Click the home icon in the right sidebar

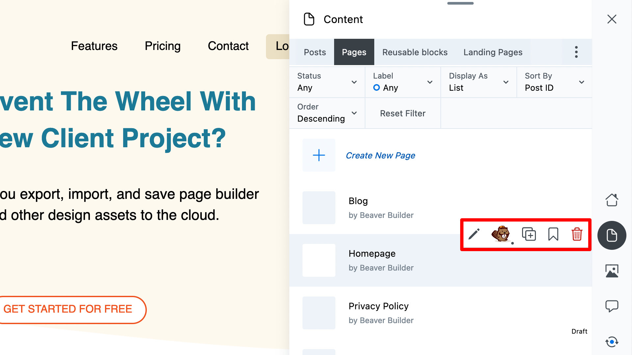(x=612, y=200)
